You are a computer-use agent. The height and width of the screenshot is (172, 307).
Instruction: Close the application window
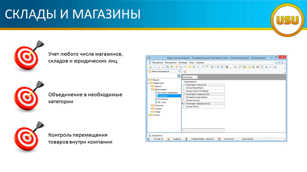pyautogui.click(x=282, y=57)
